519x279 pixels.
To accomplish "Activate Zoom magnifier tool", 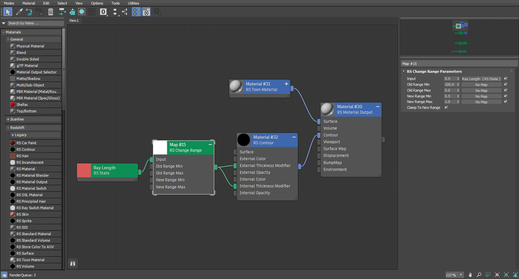I will (x=479, y=275).
